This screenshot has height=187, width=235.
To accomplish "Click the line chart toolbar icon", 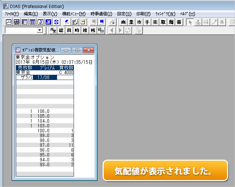I will pyautogui.click(x=9, y=22).
